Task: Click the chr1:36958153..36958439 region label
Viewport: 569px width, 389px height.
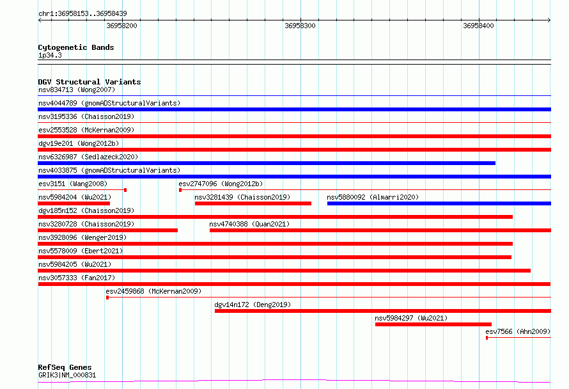Action: pyautogui.click(x=82, y=13)
